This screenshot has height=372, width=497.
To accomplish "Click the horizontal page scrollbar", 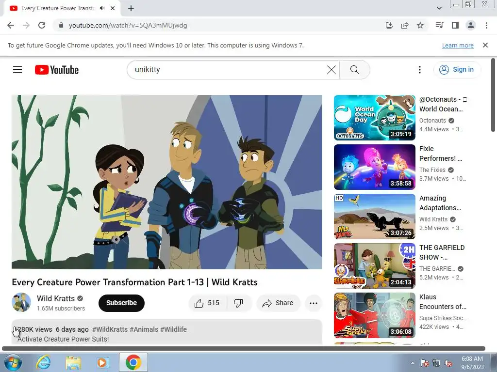I will pyautogui.click(x=244, y=349).
